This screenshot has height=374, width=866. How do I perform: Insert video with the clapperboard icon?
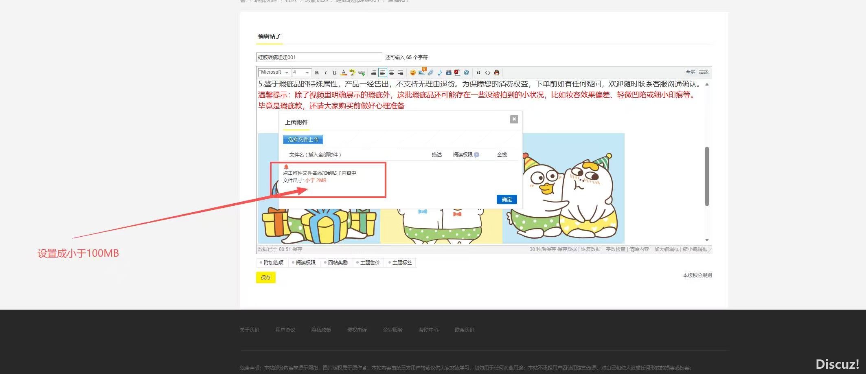tap(448, 73)
